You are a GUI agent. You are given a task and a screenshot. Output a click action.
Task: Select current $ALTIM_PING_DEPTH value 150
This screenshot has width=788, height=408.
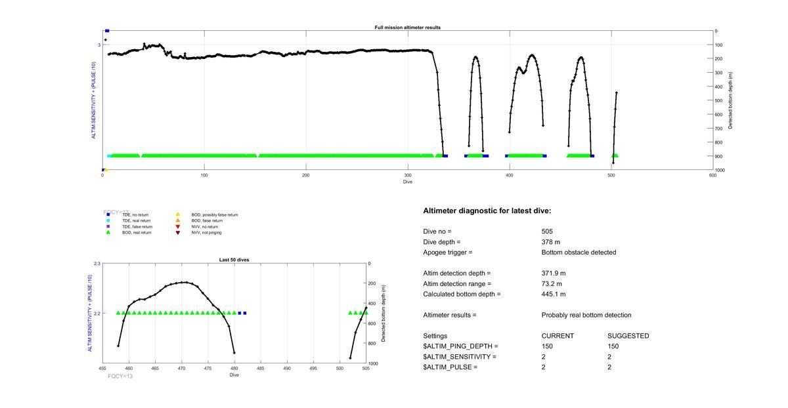tap(547, 346)
